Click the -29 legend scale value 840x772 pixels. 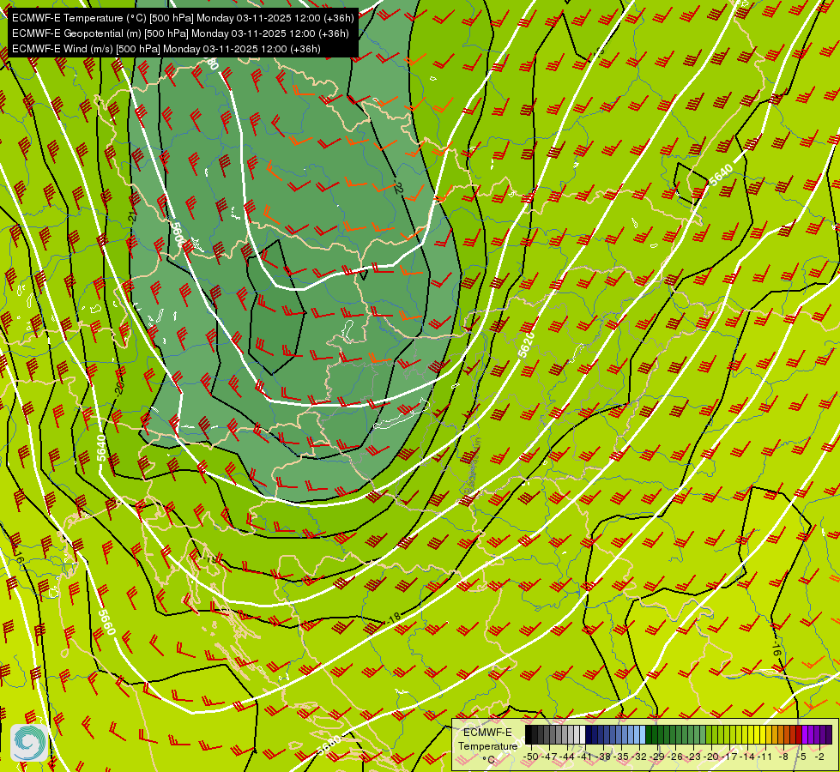pyautogui.click(x=657, y=757)
